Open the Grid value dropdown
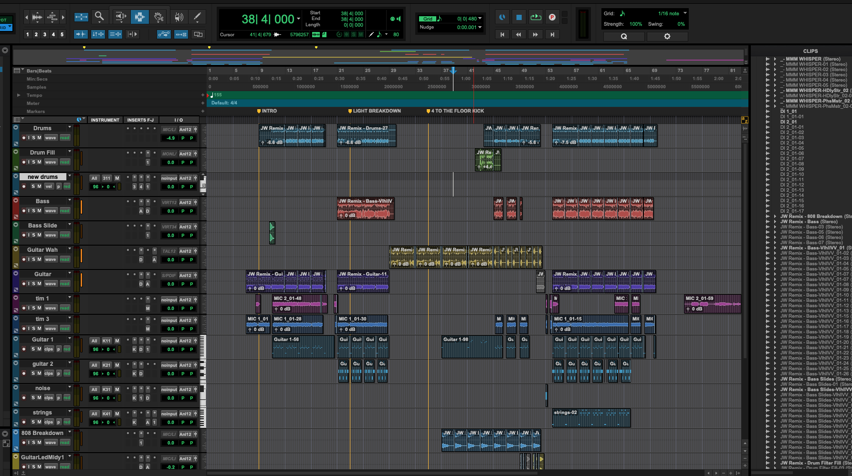Viewport: 852px width, 476px height. tap(480, 19)
